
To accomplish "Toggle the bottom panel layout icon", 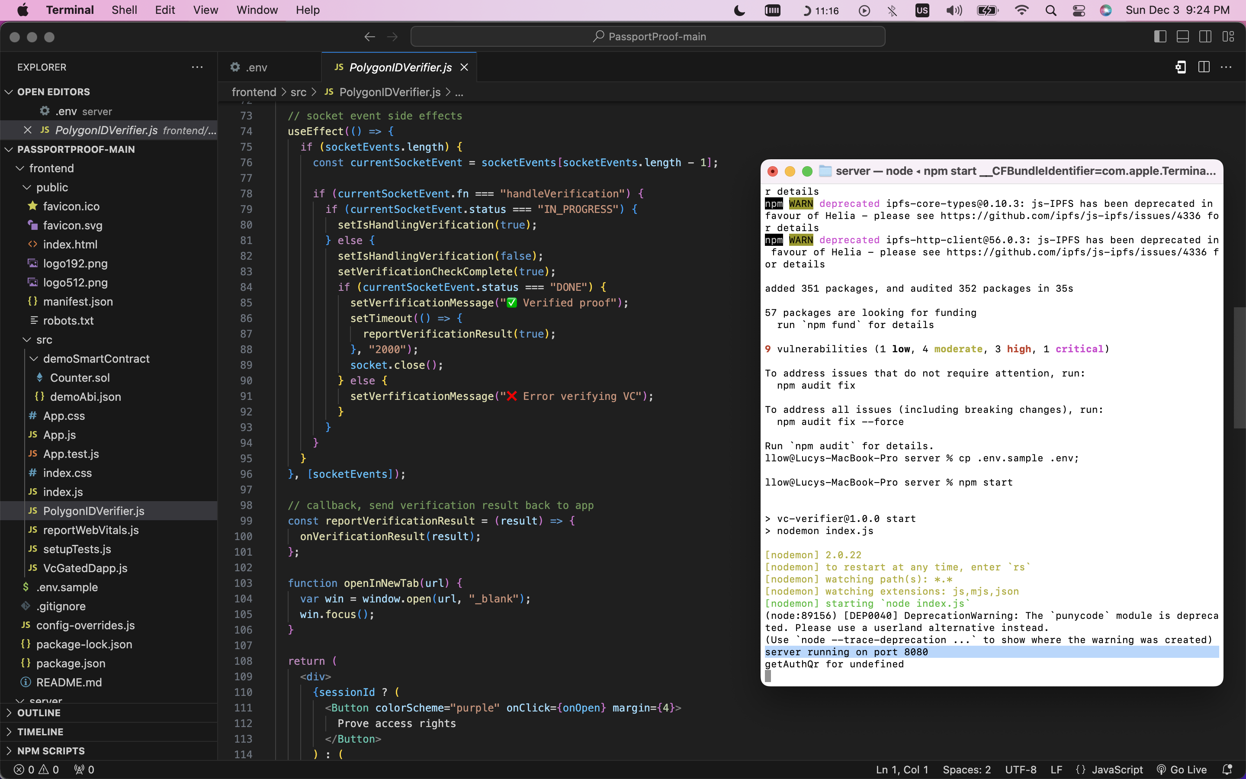I will point(1183,37).
